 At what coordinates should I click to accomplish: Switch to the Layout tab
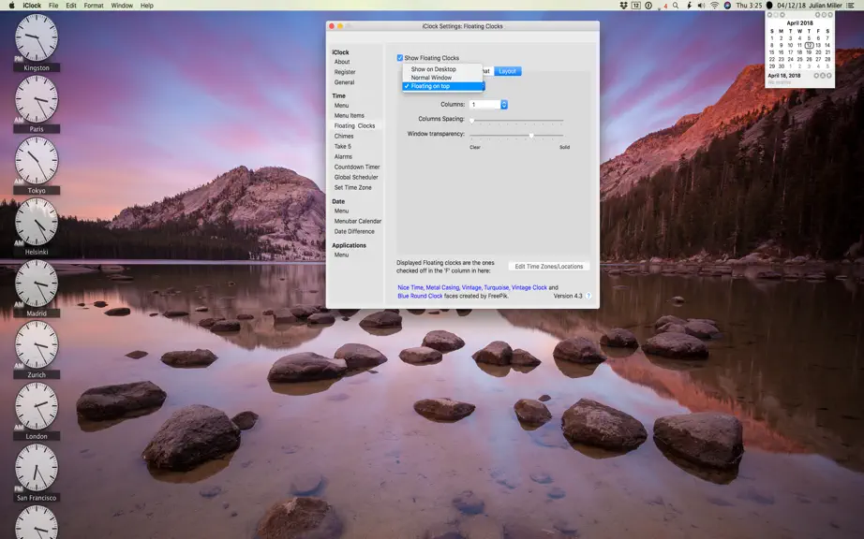click(x=508, y=71)
